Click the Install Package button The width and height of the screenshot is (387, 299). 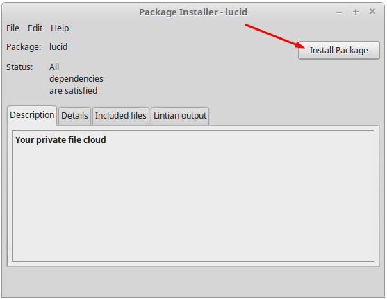(338, 50)
